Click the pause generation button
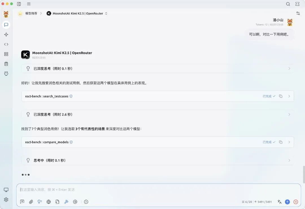Image resolution: width=305 pixels, height=209 pixels. pos(296,202)
